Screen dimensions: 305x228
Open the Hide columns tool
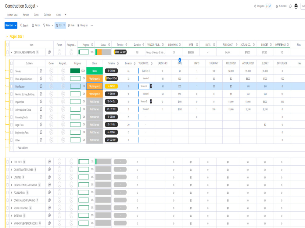(x=71, y=26)
